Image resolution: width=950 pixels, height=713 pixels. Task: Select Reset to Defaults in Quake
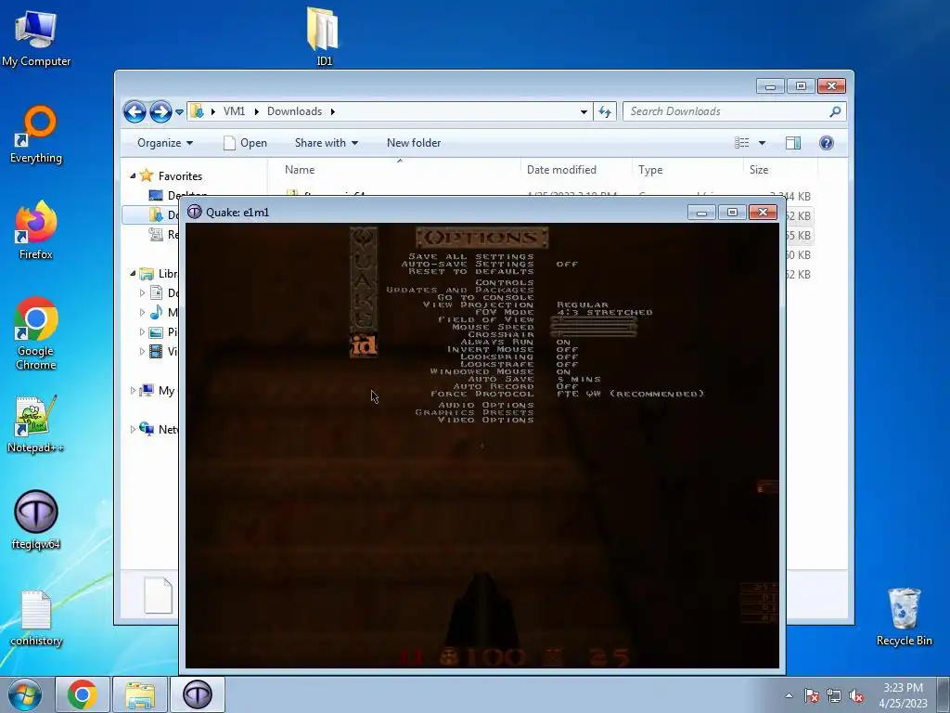click(471, 272)
